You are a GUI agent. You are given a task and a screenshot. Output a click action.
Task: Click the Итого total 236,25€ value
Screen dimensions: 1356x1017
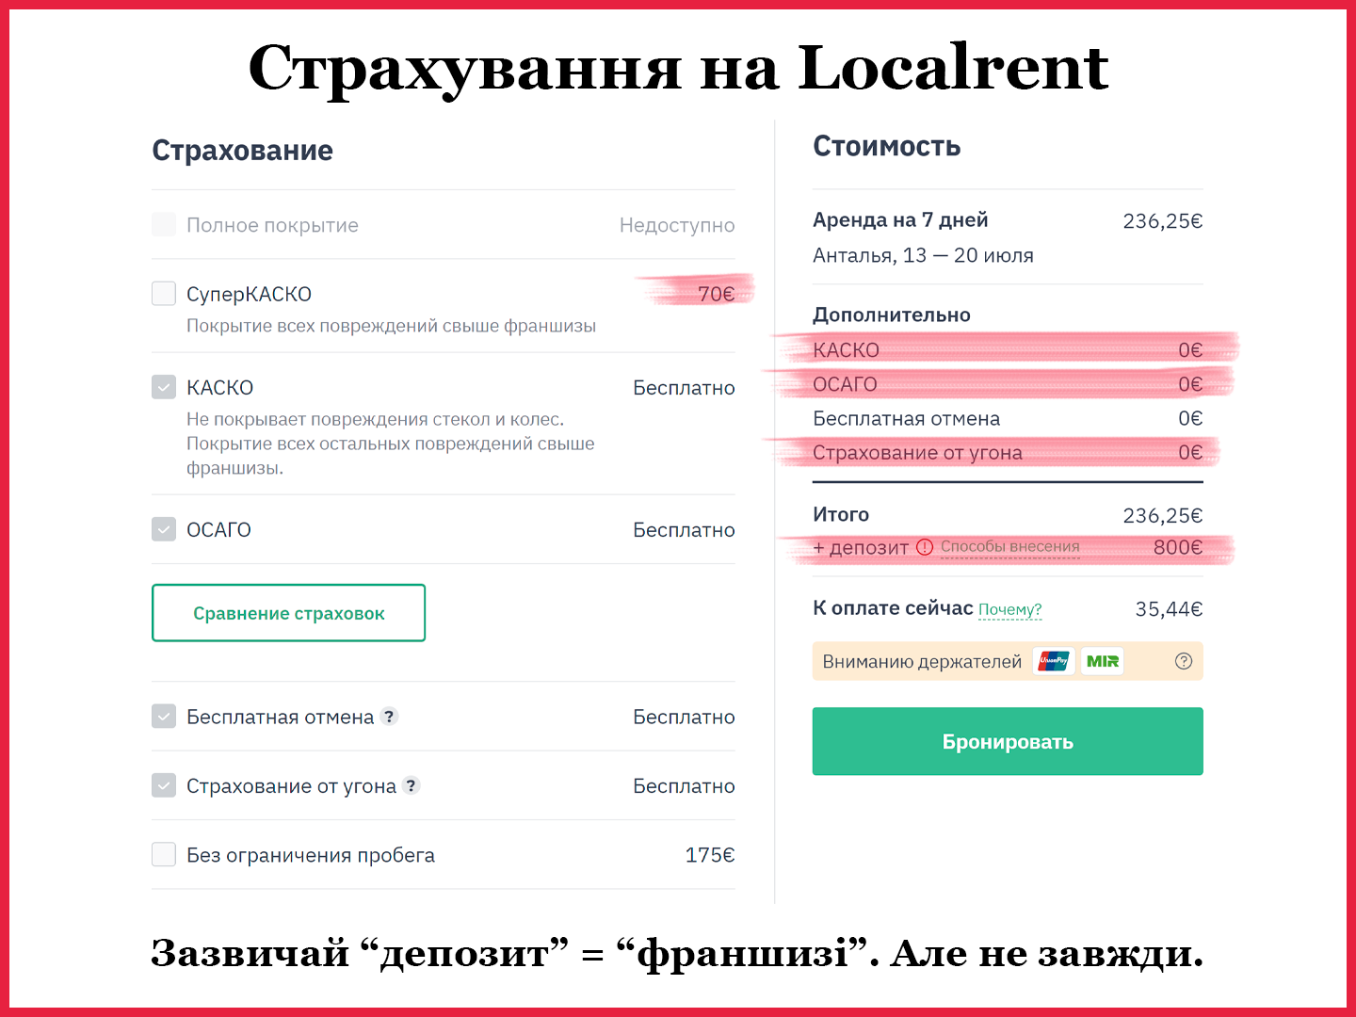(1163, 516)
